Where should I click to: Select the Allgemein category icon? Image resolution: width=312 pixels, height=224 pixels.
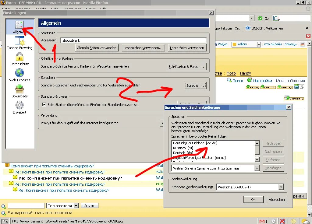(20, 27)
